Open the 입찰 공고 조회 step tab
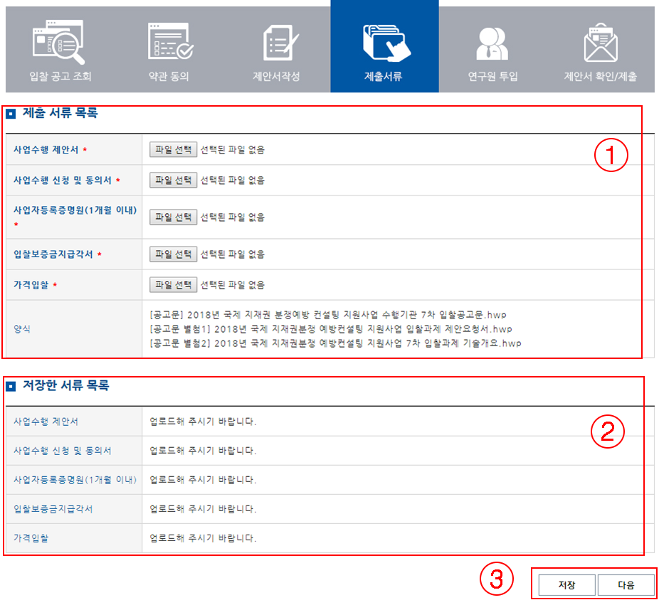This screenshot has width=659, height=600. [x=60, y=76]
